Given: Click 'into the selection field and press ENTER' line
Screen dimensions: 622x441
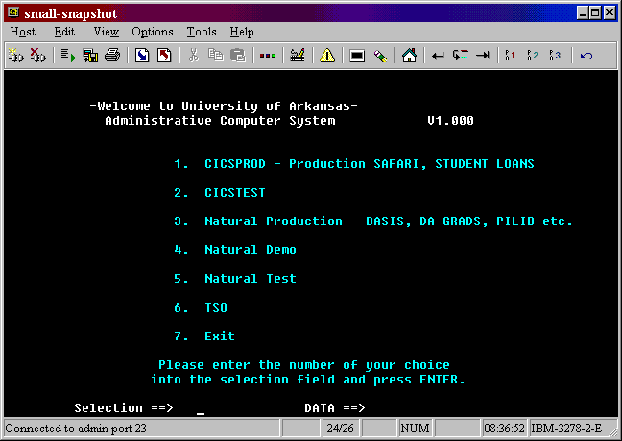Looking at the screenshot, I should coord(308,380).
